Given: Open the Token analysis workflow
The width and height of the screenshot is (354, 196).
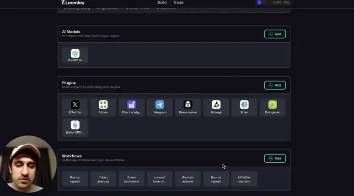Looking at the screenshot, I should [103, 179].
